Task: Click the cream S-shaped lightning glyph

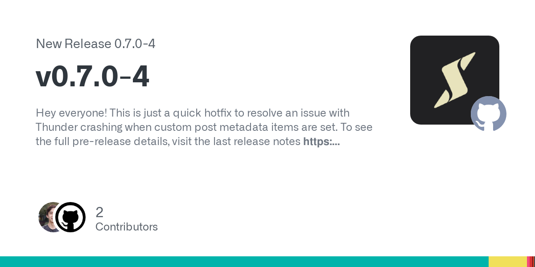Action: 455,80
